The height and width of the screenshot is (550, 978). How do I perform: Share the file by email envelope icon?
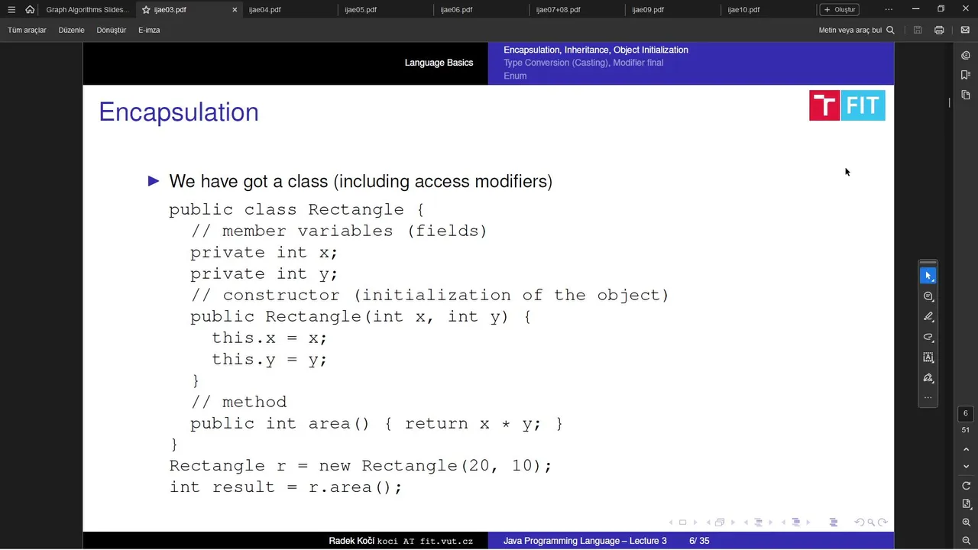965,31
